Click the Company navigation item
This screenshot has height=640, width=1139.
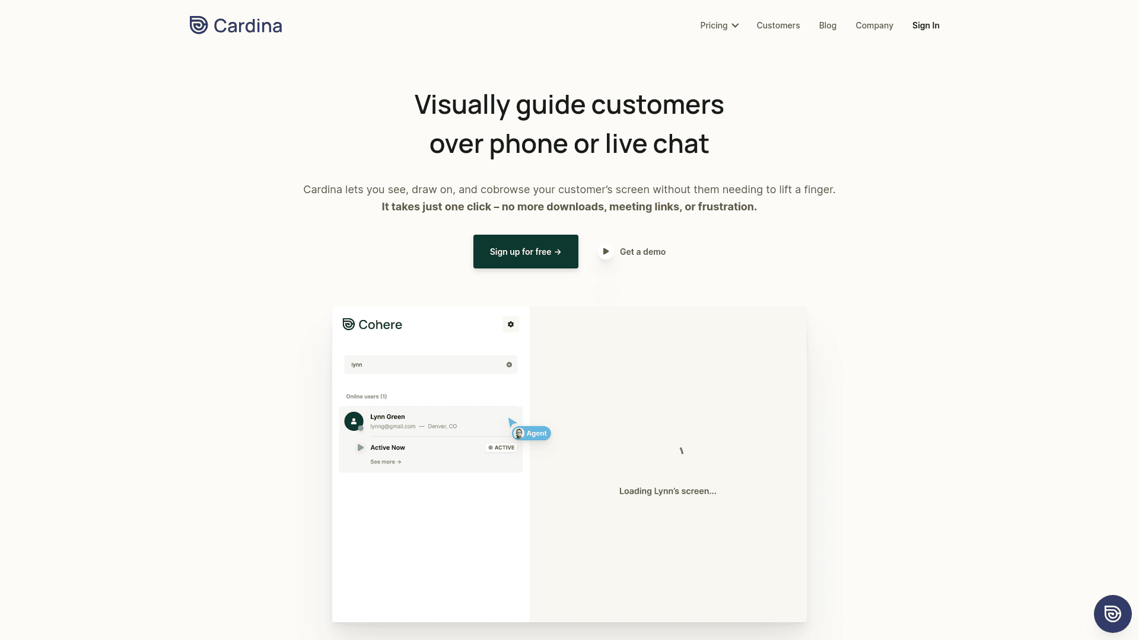tap(874, 25)
